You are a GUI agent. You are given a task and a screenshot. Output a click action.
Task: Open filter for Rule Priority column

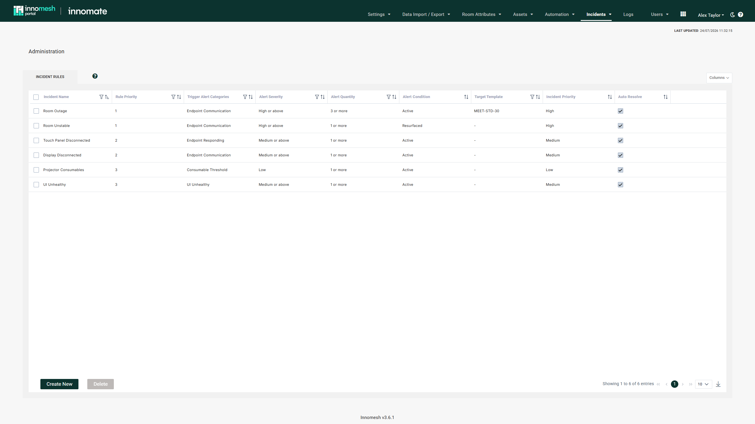[x=173, y=97]
